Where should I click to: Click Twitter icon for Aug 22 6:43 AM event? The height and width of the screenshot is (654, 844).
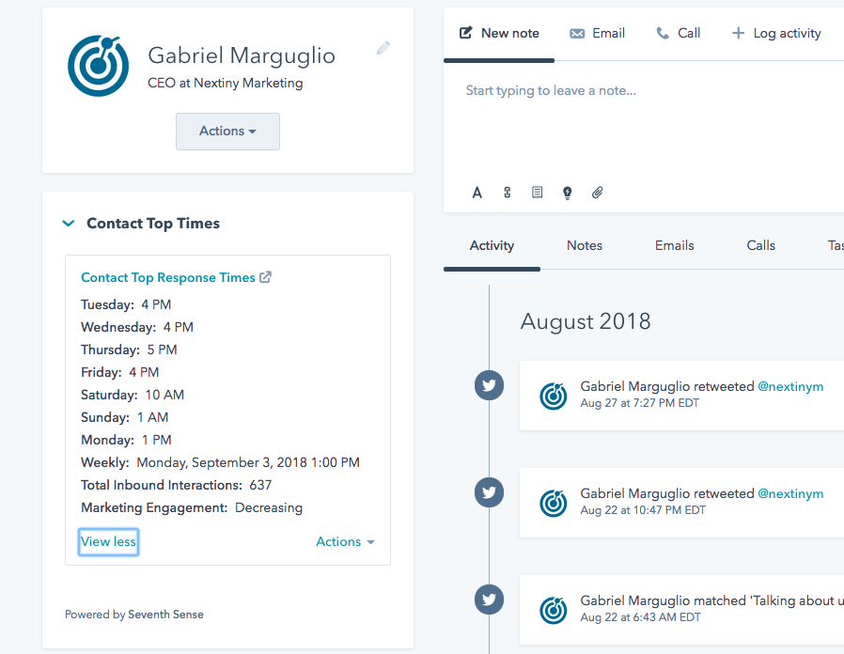coord(490,599)
